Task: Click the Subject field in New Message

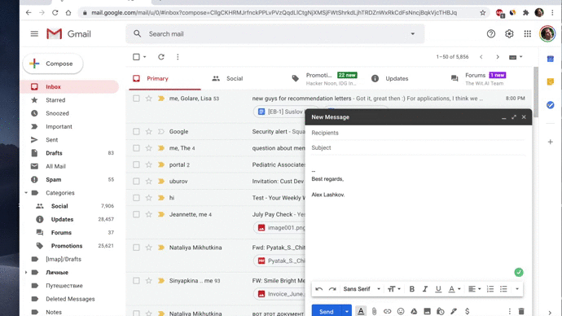Action: [418, 147]
